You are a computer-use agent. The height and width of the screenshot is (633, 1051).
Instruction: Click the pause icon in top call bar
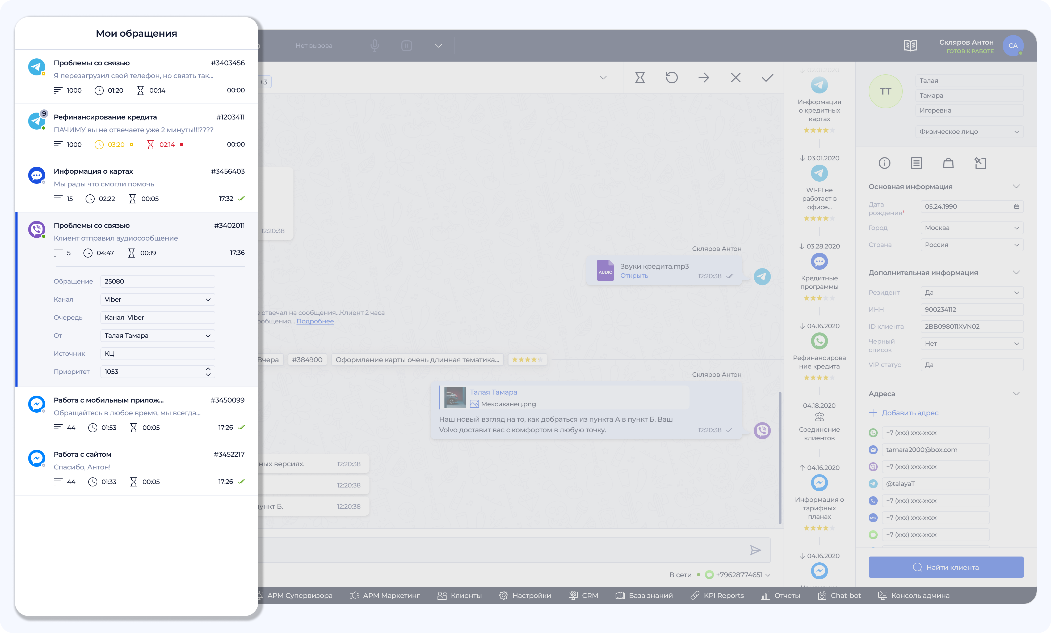pyautogui.click(x=406, y=46)
